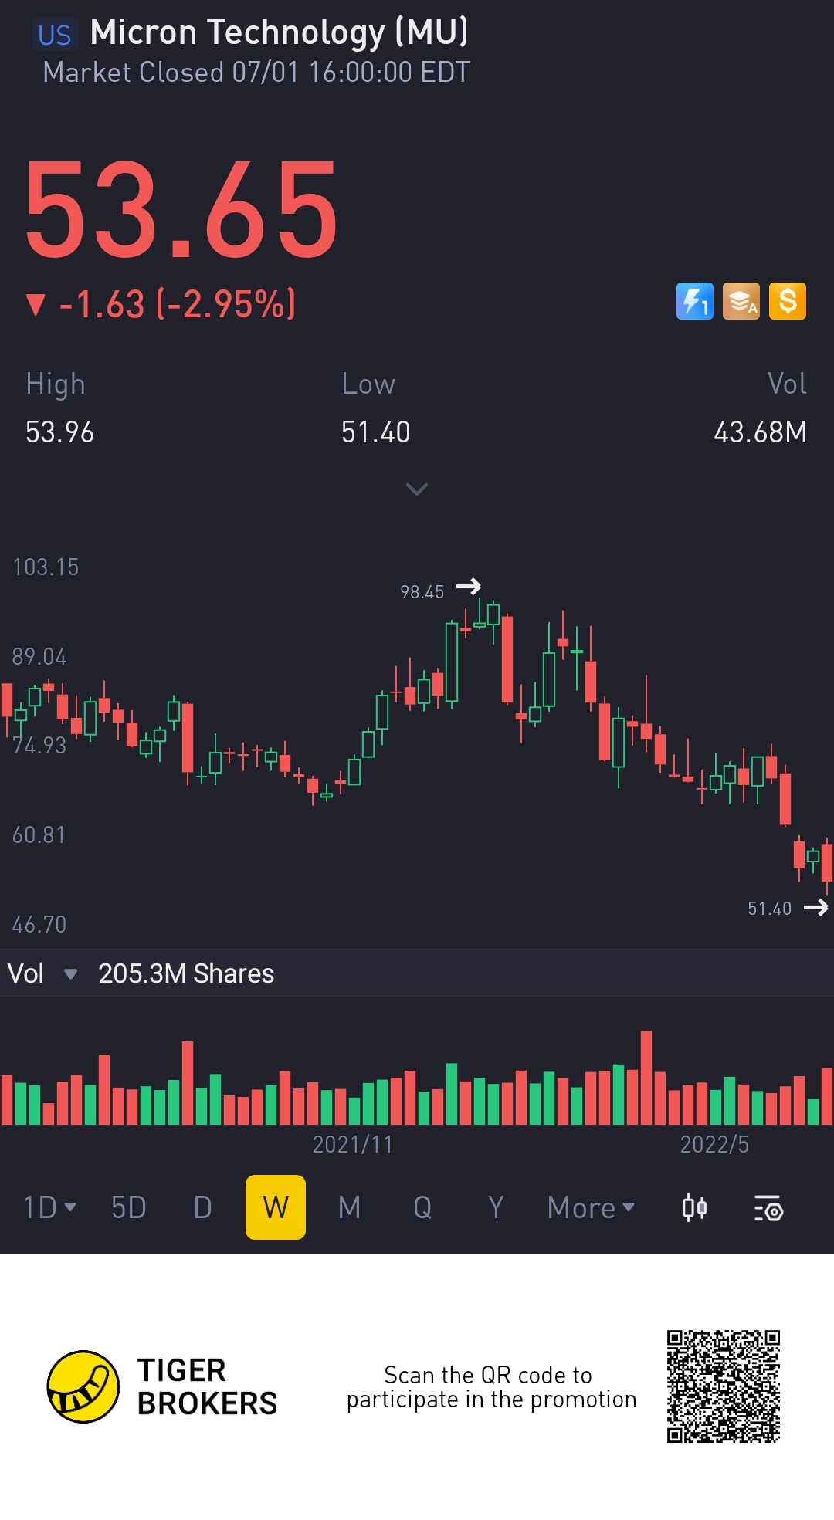
Task: Tap the arrow beside the 98.45 high marker
Action: (469, 587)
